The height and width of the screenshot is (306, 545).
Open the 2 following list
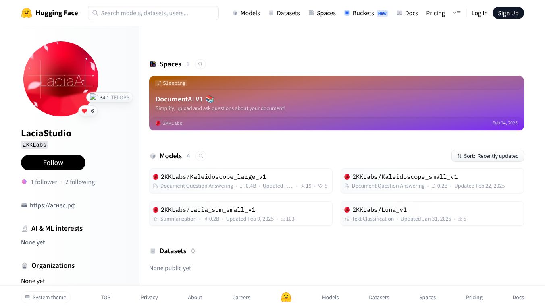80,182
